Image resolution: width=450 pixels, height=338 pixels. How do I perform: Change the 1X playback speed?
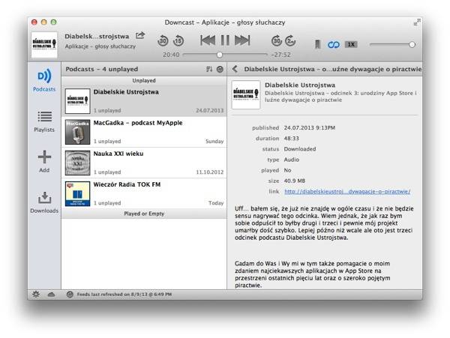point(351,44)
